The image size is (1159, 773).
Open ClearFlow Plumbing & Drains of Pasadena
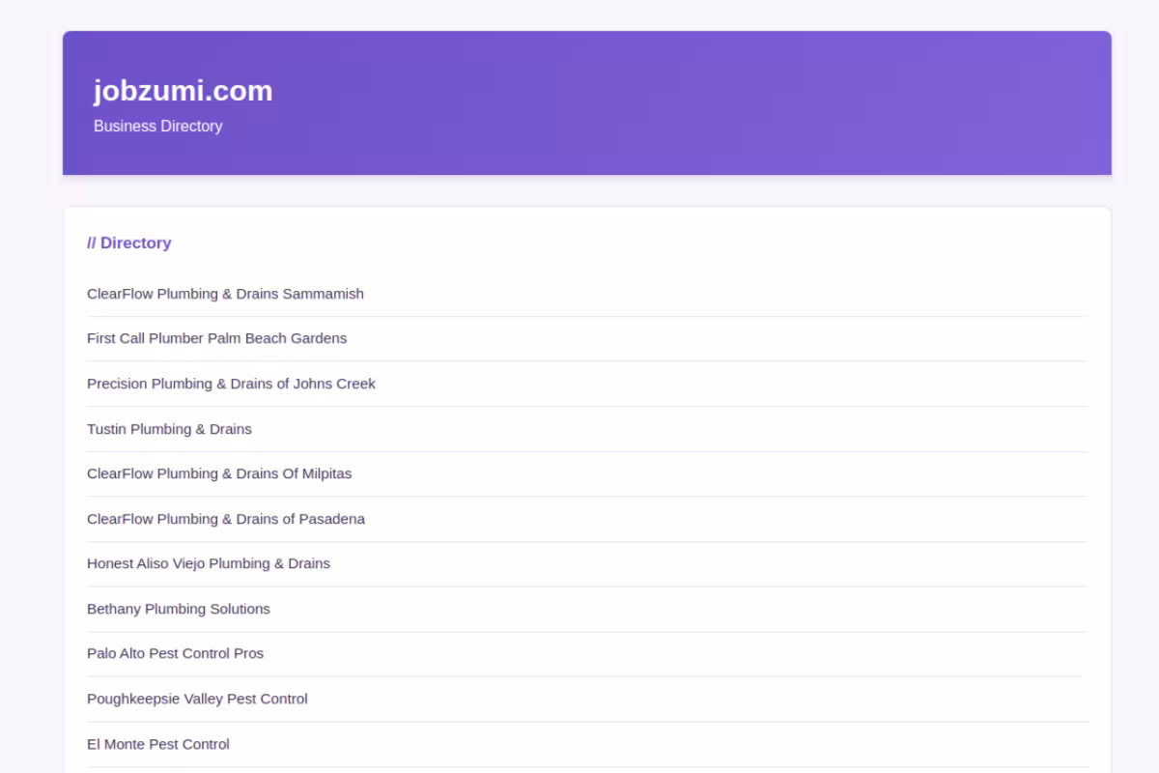(x=226, y=519)
